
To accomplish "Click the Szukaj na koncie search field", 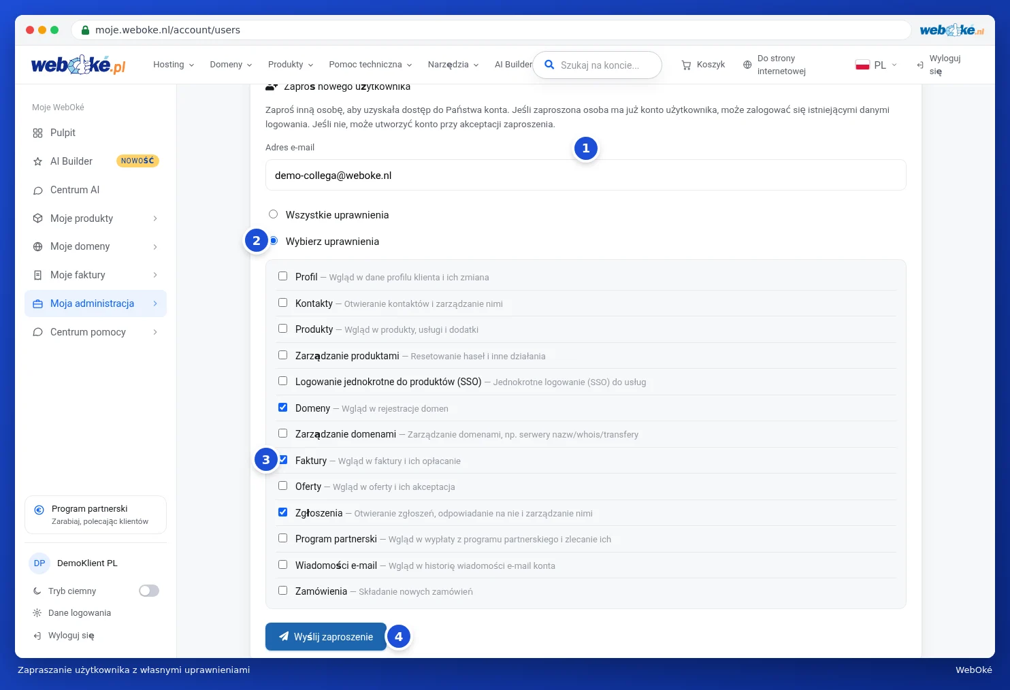I will point(597,65).
